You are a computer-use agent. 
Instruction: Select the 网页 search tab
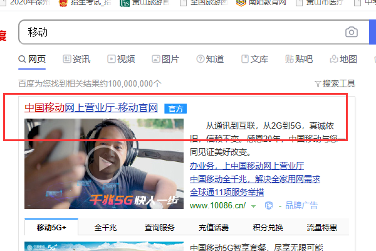click(32, 59)
